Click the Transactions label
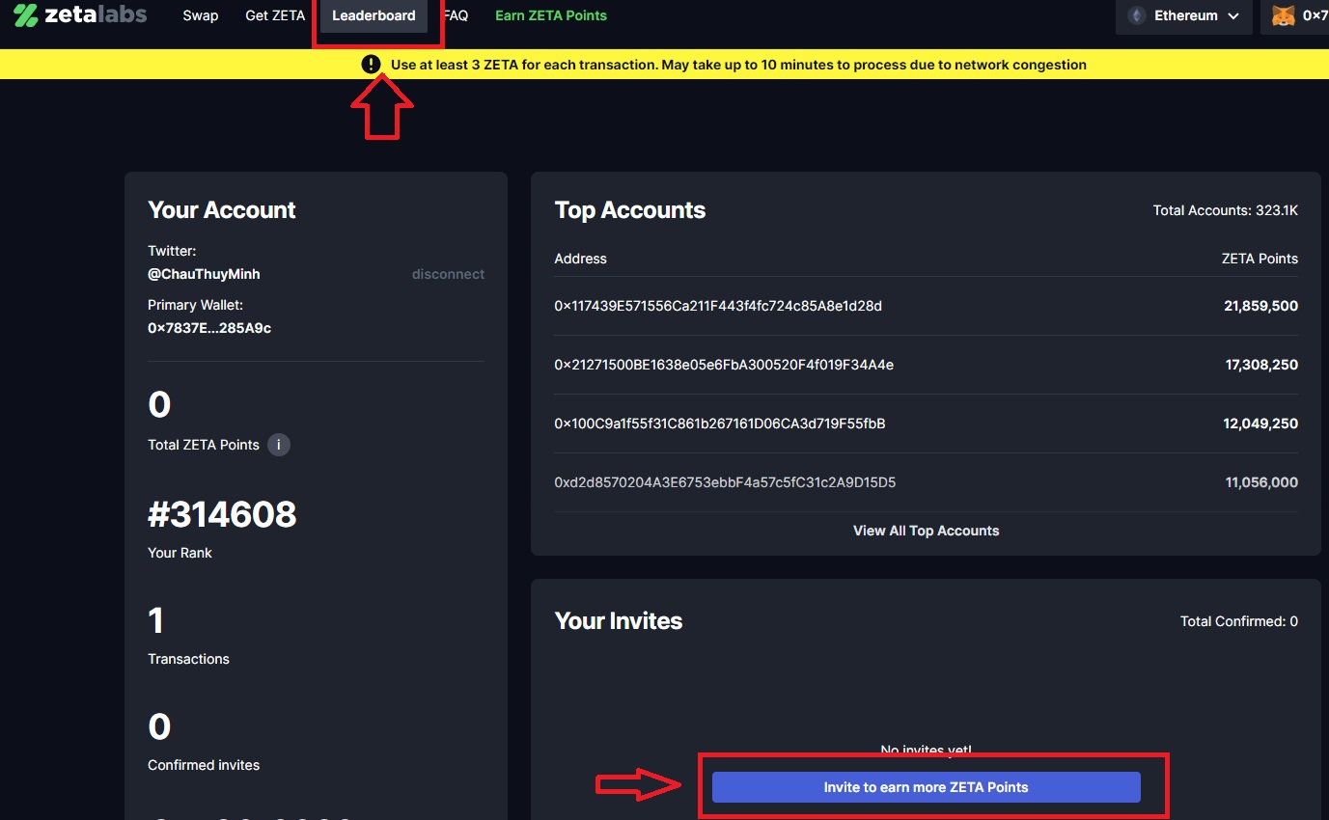1329x820 pixels. (x=188, y=659)
